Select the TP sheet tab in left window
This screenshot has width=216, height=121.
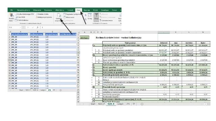54,90
